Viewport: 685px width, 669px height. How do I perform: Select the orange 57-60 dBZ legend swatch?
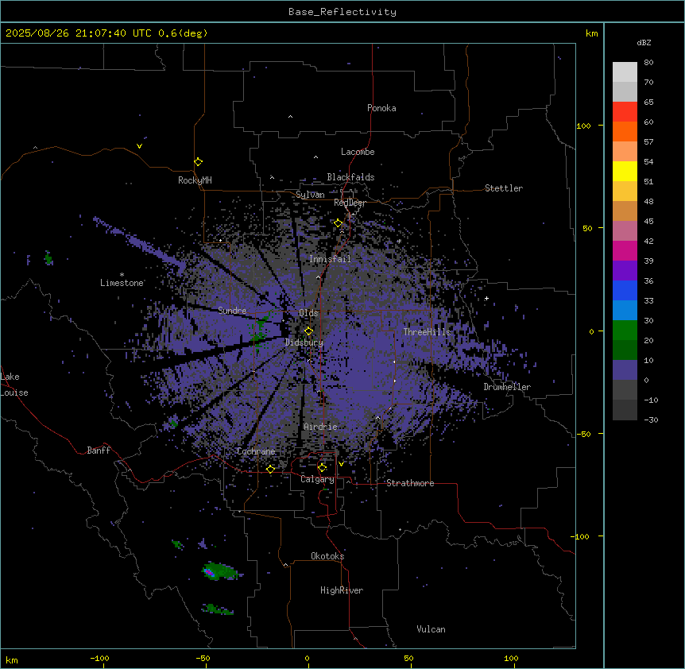625,131
